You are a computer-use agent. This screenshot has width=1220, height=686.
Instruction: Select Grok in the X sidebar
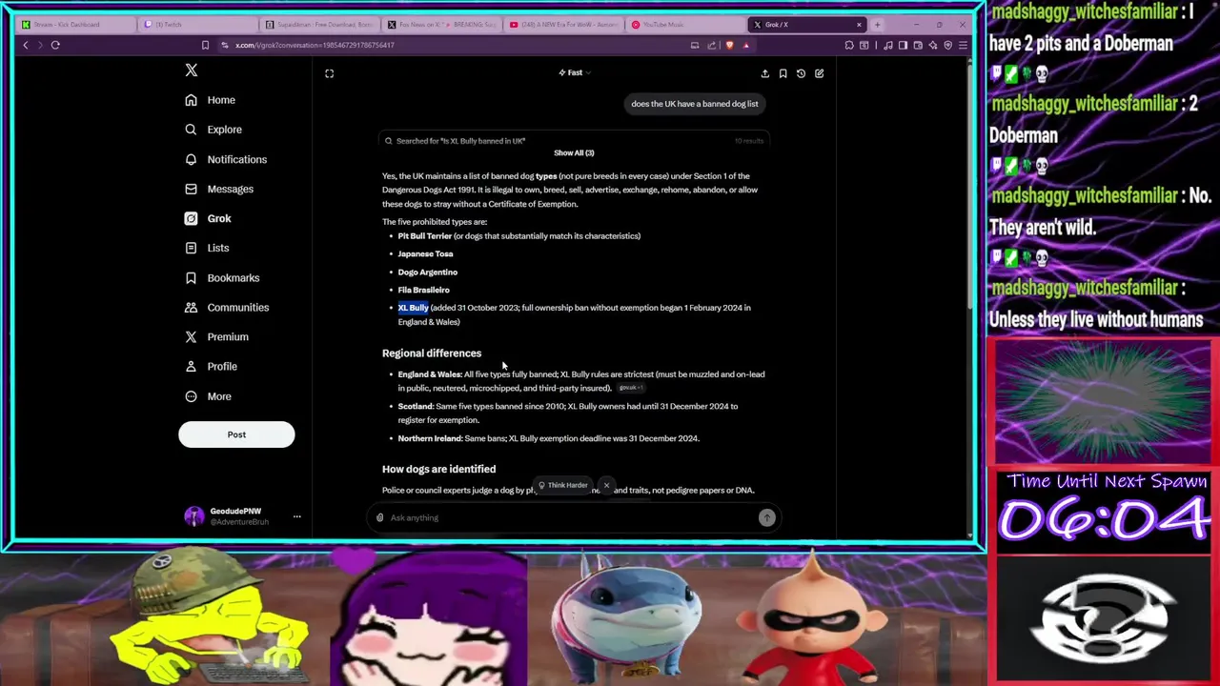coord(208,218)
